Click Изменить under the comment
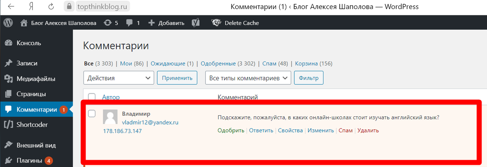Viewport: 487px width, 167px height. pyautogui.click(x=321, y=130)
